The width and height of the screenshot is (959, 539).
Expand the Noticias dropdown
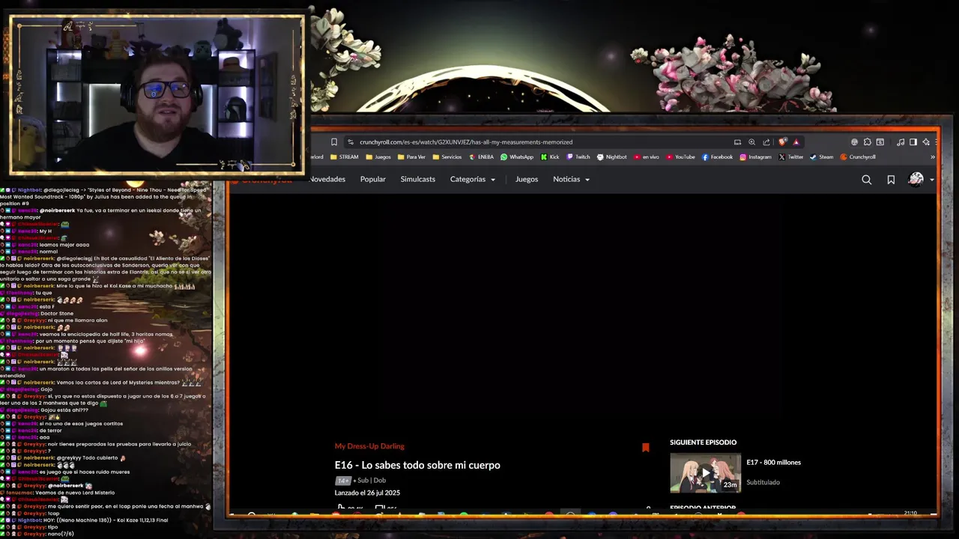point(572,180)
